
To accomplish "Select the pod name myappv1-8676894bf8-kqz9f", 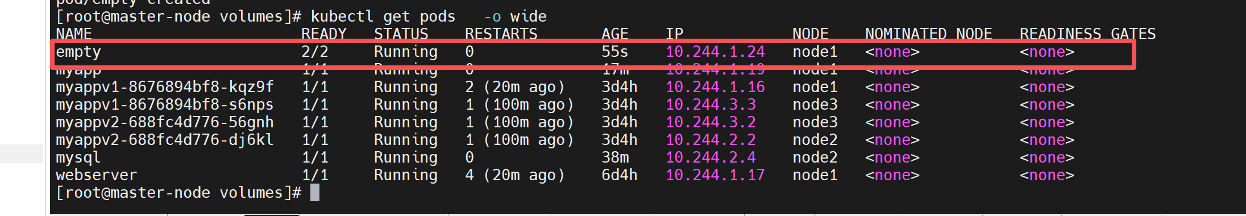I will pos(165,87).
